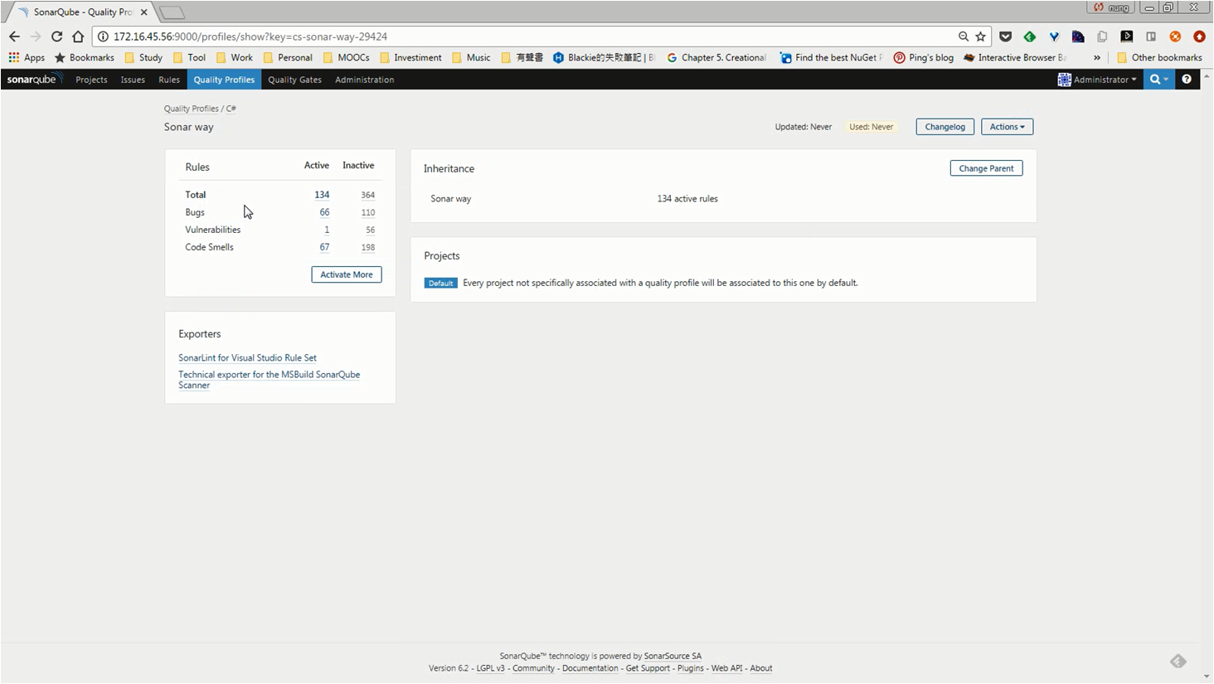Open Technical exporter for MSBuild SonarQube Scanner
The width and height of the screenshot is (1214, 684).
(x=269, y=380)
